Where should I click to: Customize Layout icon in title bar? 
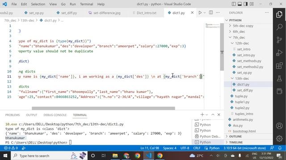click(x=252, y=4)
